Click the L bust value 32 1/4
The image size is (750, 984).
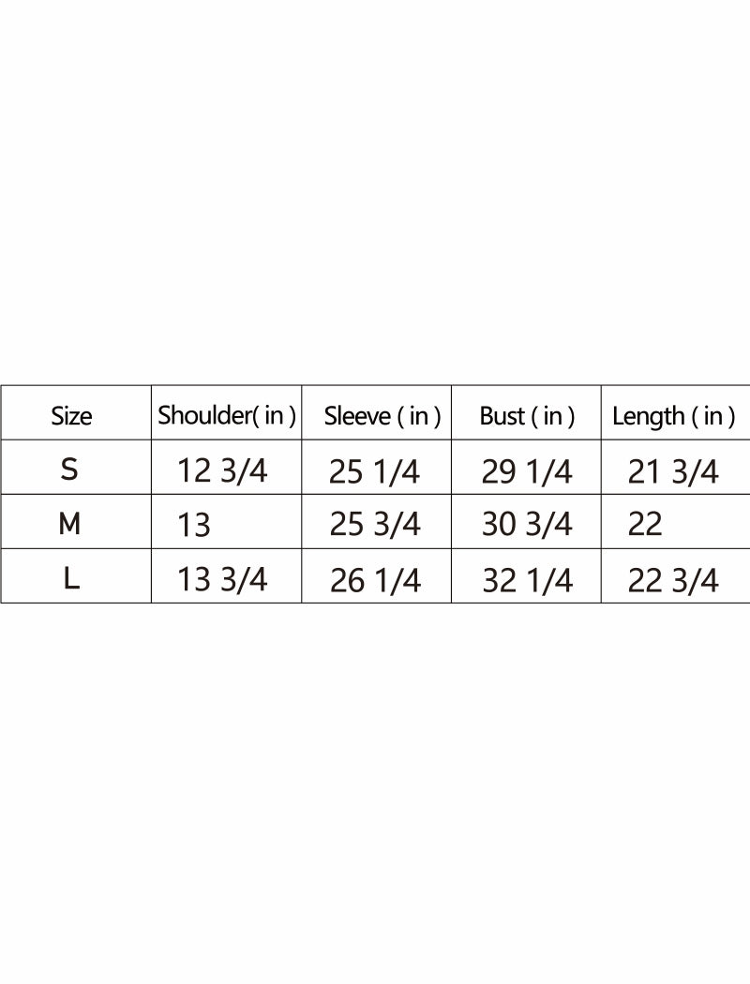tap(526, 581)
